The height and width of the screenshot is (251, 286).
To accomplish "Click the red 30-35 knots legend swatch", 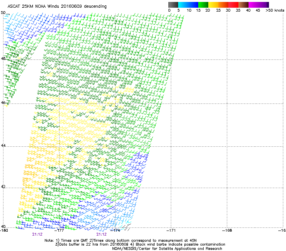I will 233,5.
